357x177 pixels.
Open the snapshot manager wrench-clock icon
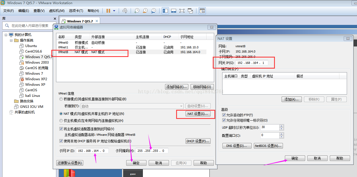(x=153, y=11)
